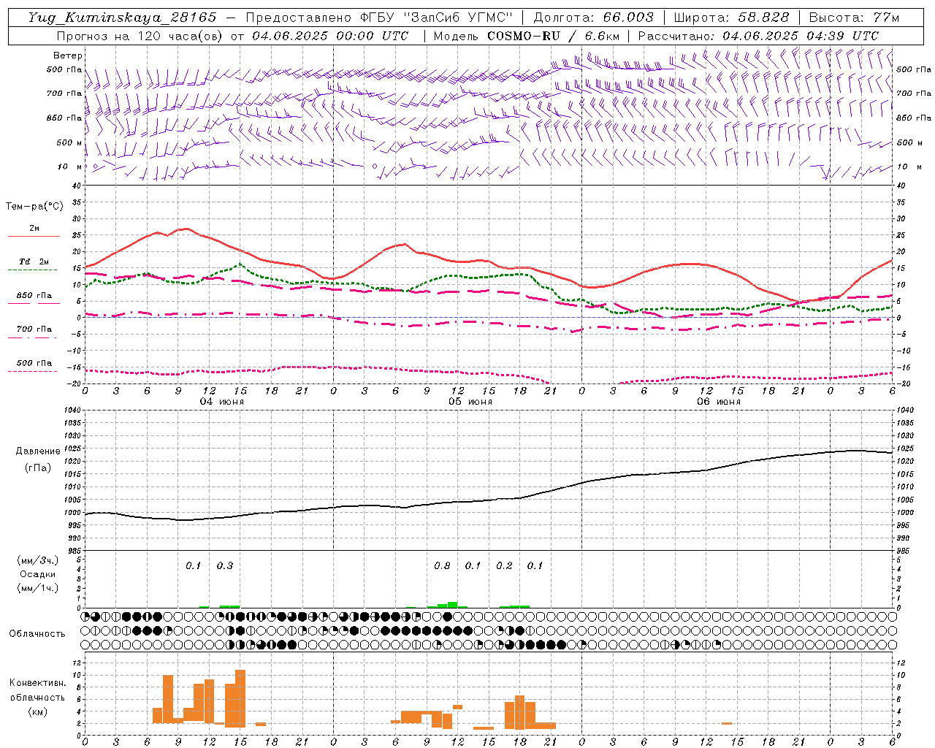Click the small orange bar on 06 июня
935x748 pixels.
tap(727, 723)
